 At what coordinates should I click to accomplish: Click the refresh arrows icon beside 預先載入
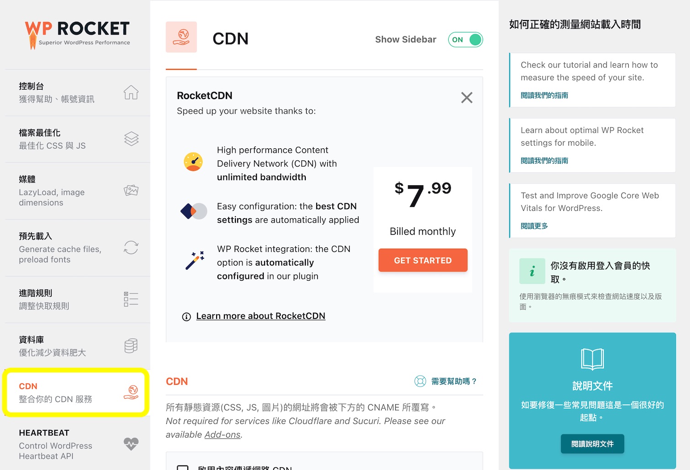tap(131, 247)
